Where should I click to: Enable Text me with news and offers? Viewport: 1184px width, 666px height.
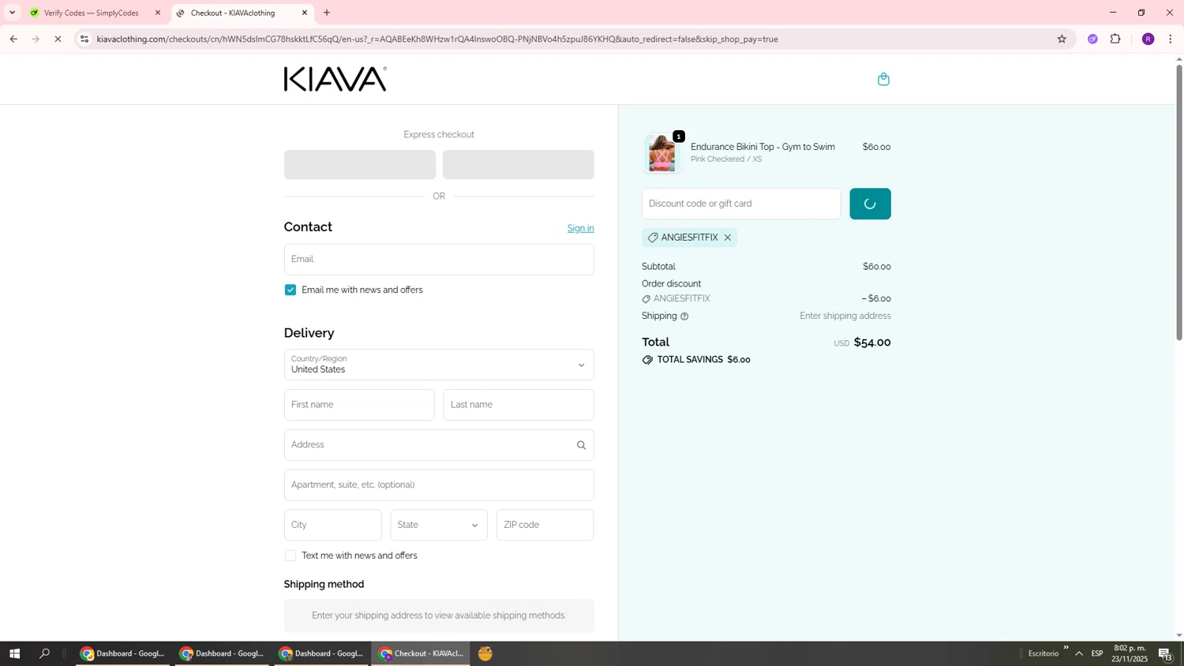point(290,556)
